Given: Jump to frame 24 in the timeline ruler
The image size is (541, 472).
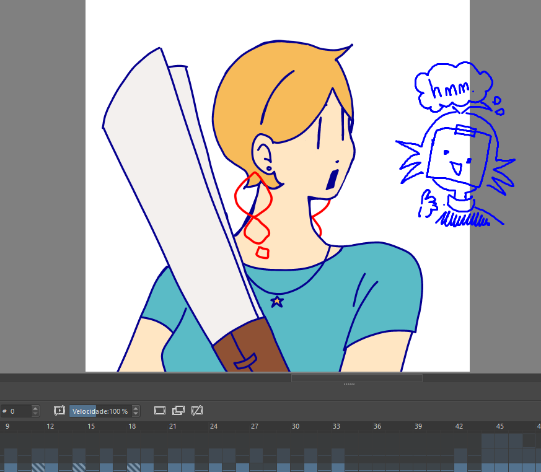Looking at the screenshot, I should (214, 426).
